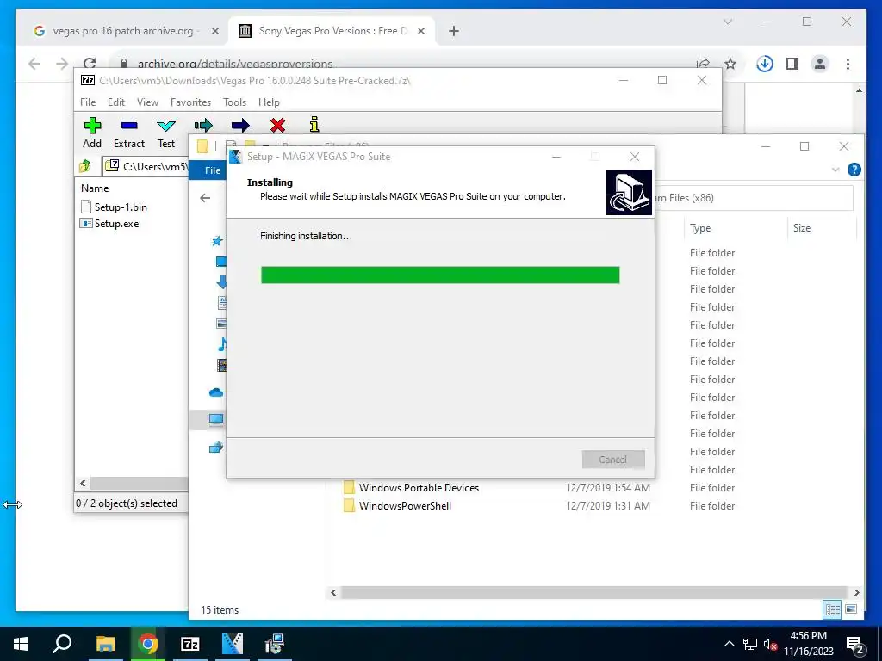Open the WindowsPowerShell folder
Viewport: 882px width, 661px height.
405,506
